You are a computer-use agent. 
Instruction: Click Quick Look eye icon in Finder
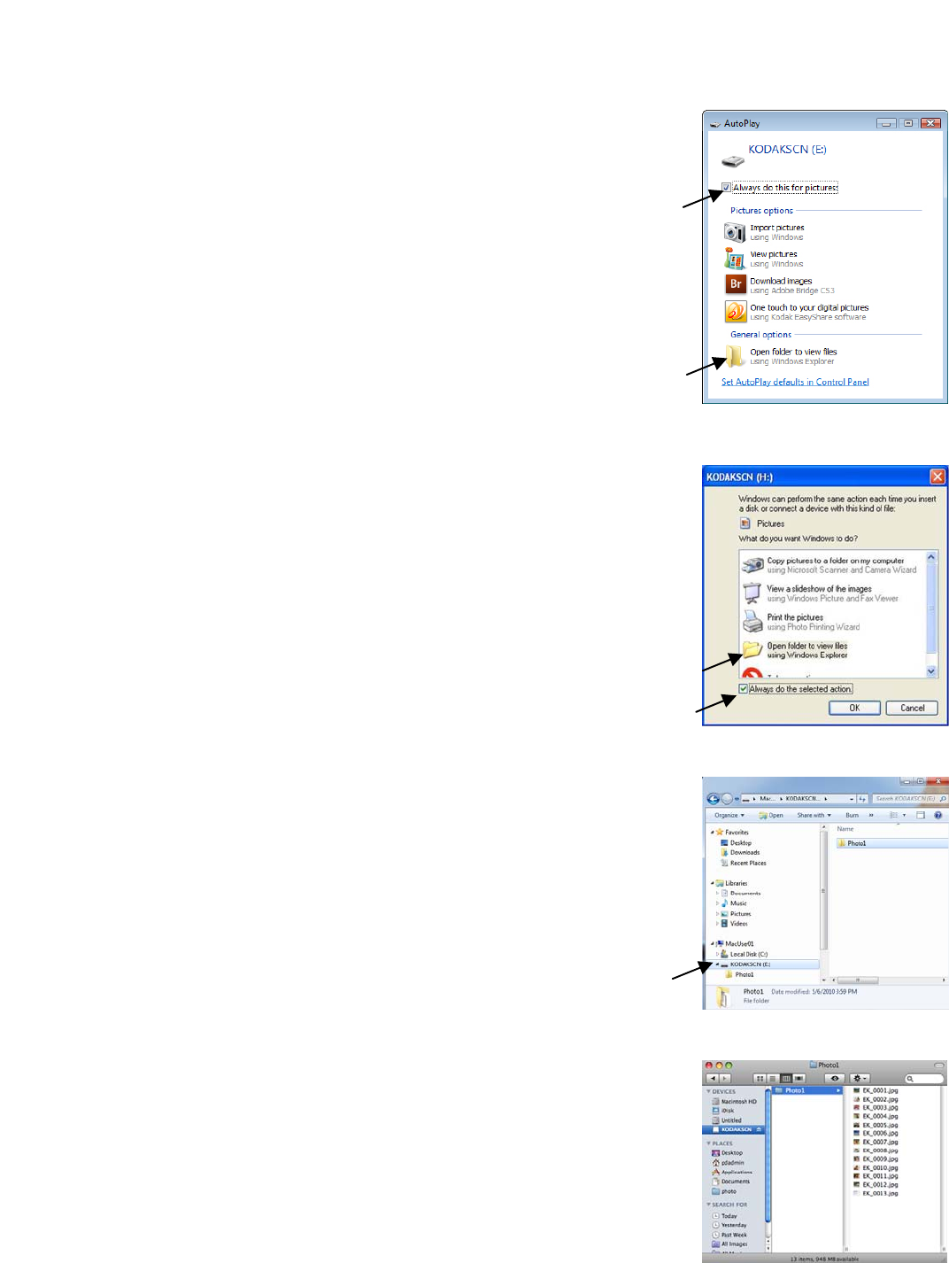pyautogui.click(x=834, y=1079)
